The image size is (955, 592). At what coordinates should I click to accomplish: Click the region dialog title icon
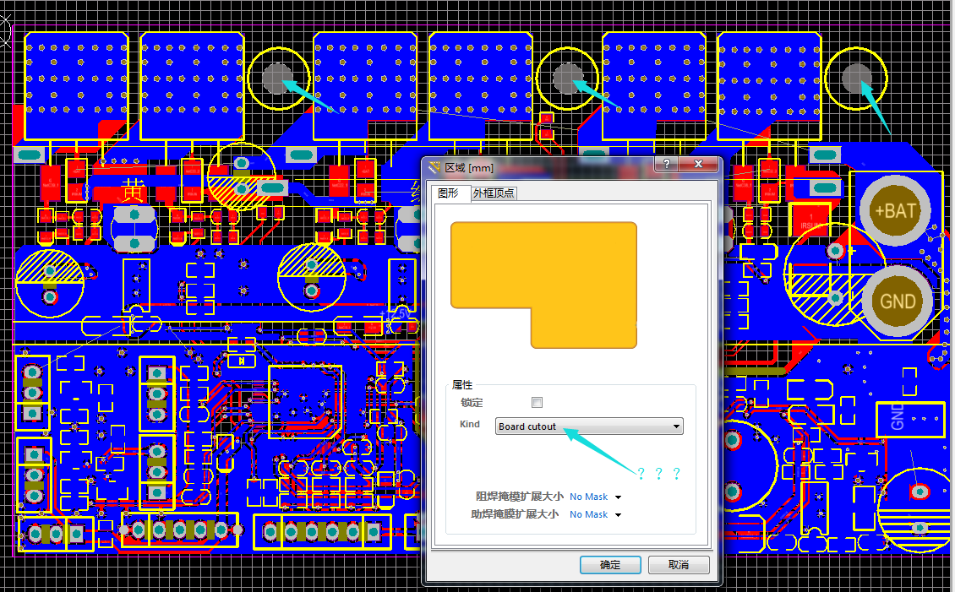(436, 166)
